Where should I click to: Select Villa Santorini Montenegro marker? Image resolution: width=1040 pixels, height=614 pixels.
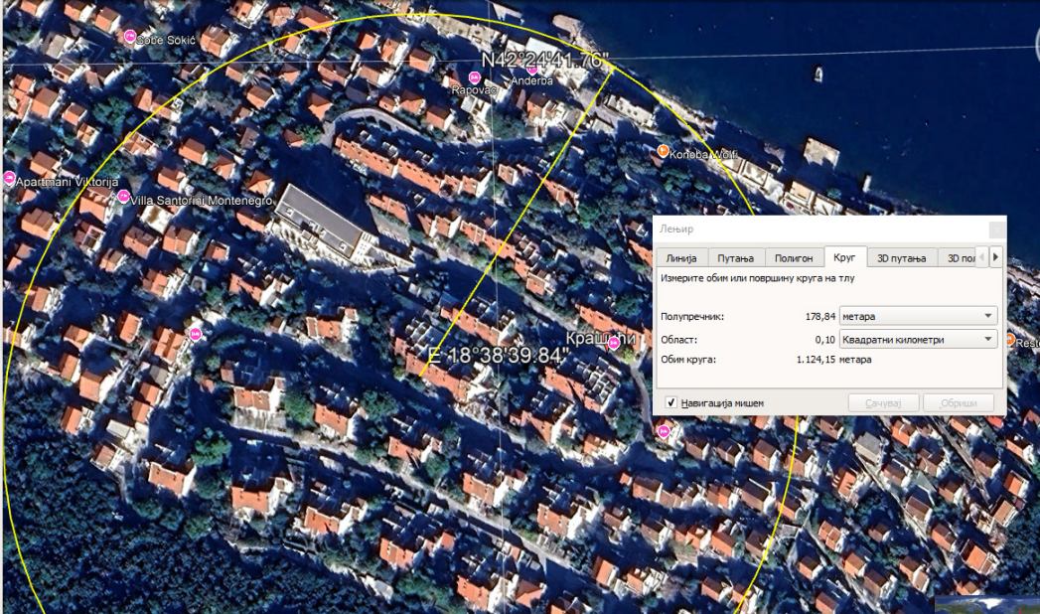(123, 197)
